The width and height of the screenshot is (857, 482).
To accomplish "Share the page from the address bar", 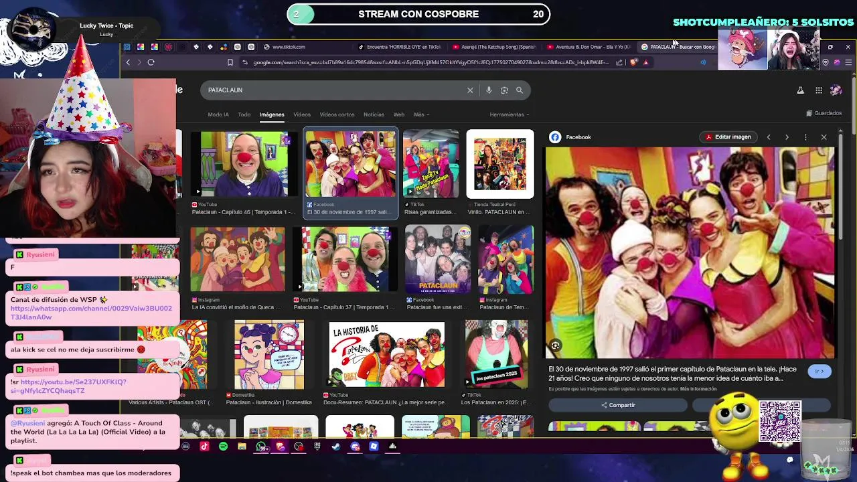I will pyautogui.click(x=619, y=62).
